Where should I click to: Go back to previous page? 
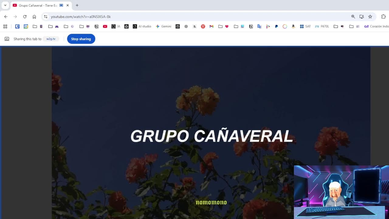coord(6,17)
